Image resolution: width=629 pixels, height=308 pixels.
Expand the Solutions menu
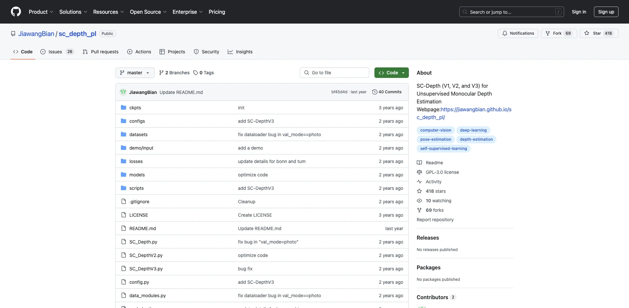[x=73, y=12]
